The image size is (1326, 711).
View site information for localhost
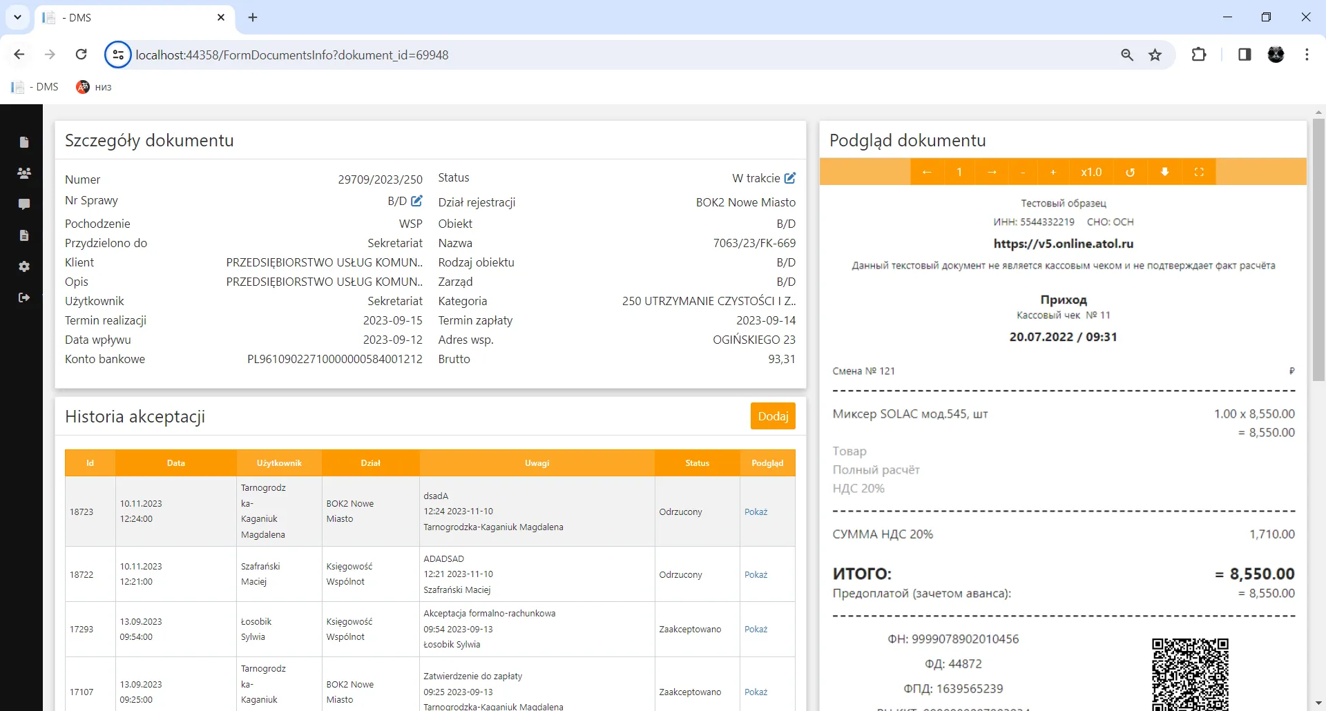click(118, 55)
